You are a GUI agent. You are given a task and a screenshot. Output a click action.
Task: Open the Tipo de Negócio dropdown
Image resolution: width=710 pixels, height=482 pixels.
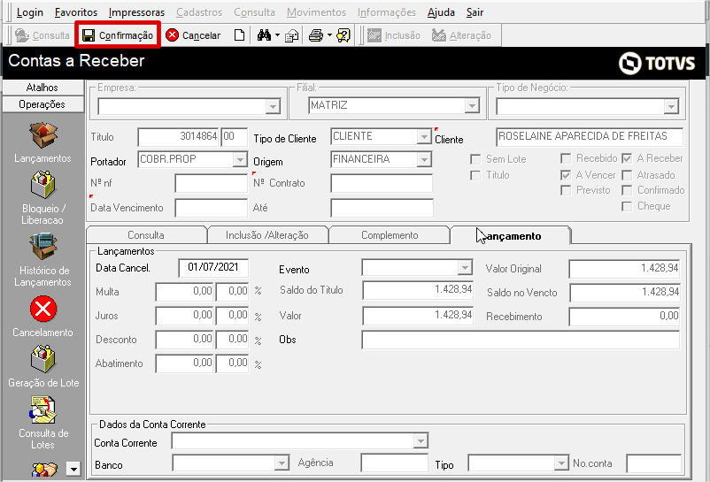coord(671,107)
